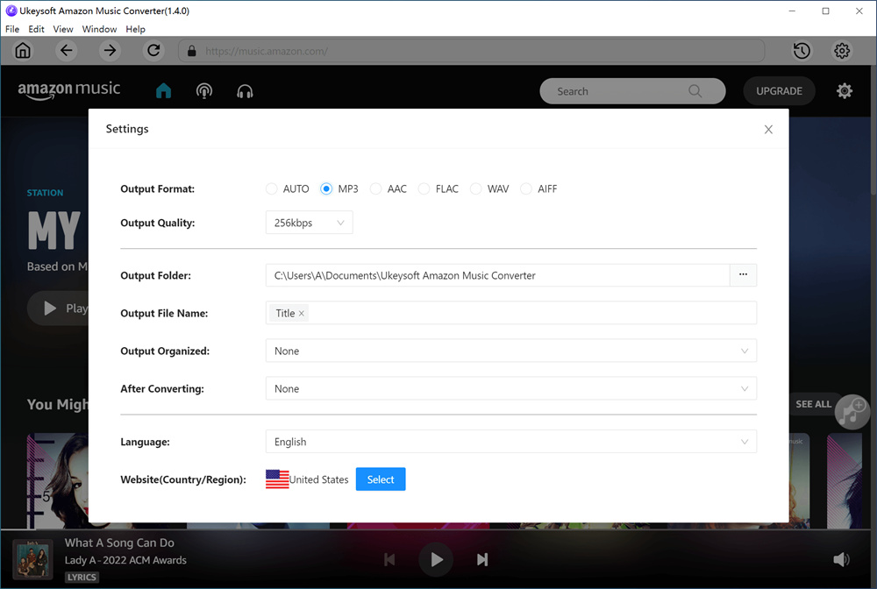Select AUTO output format
877x589 pixels.
coord(271,188)
